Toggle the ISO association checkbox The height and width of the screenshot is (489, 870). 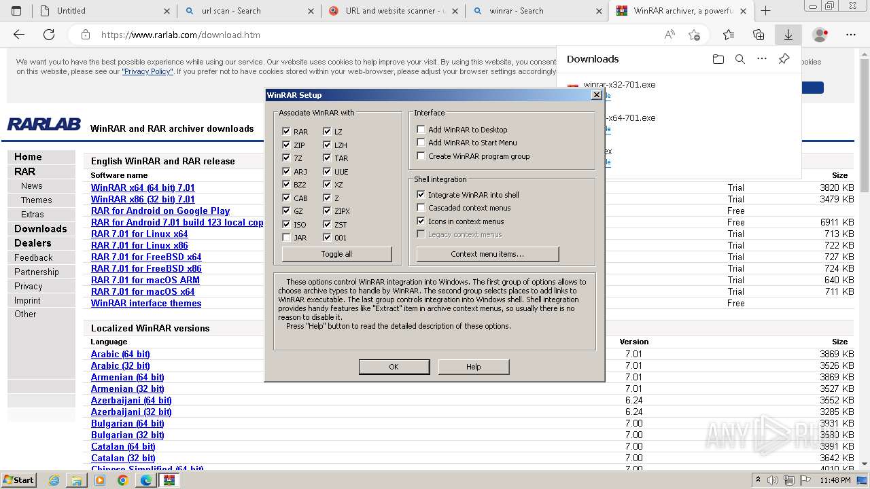coord(286,224)
